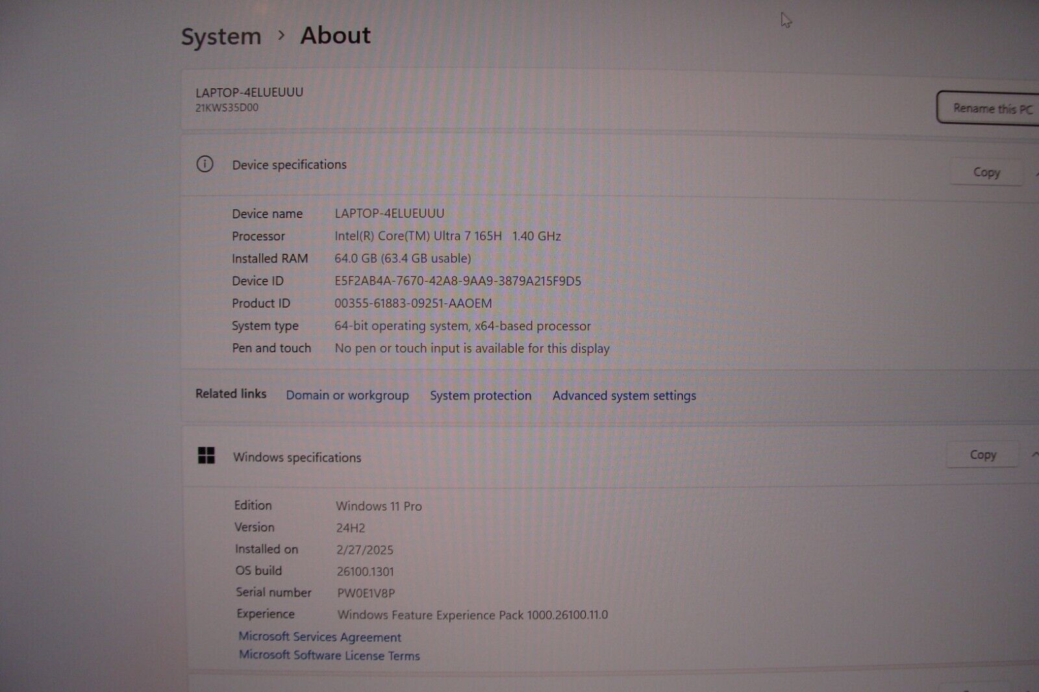Click the Pen and touch label
Image resolution: width=1039 pixels, height=692 pixels.
(x=271, y=348)
